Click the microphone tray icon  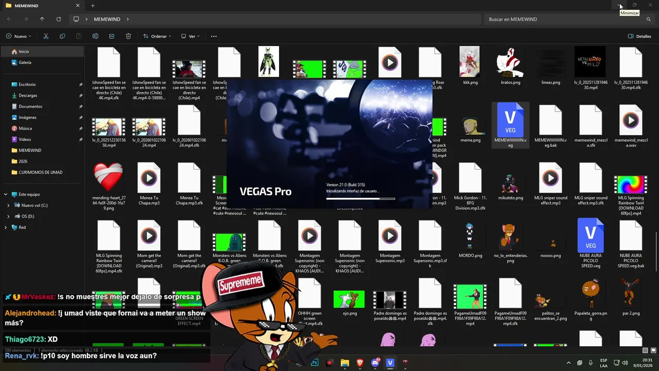[590, 363]
